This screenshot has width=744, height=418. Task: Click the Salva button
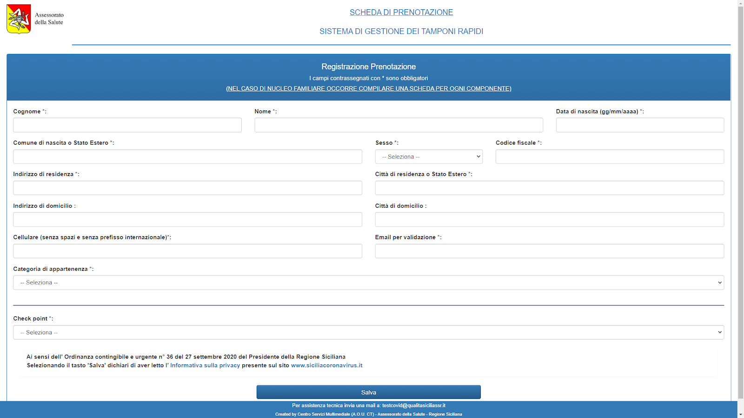pyautogui.click(x=368, y=392)
